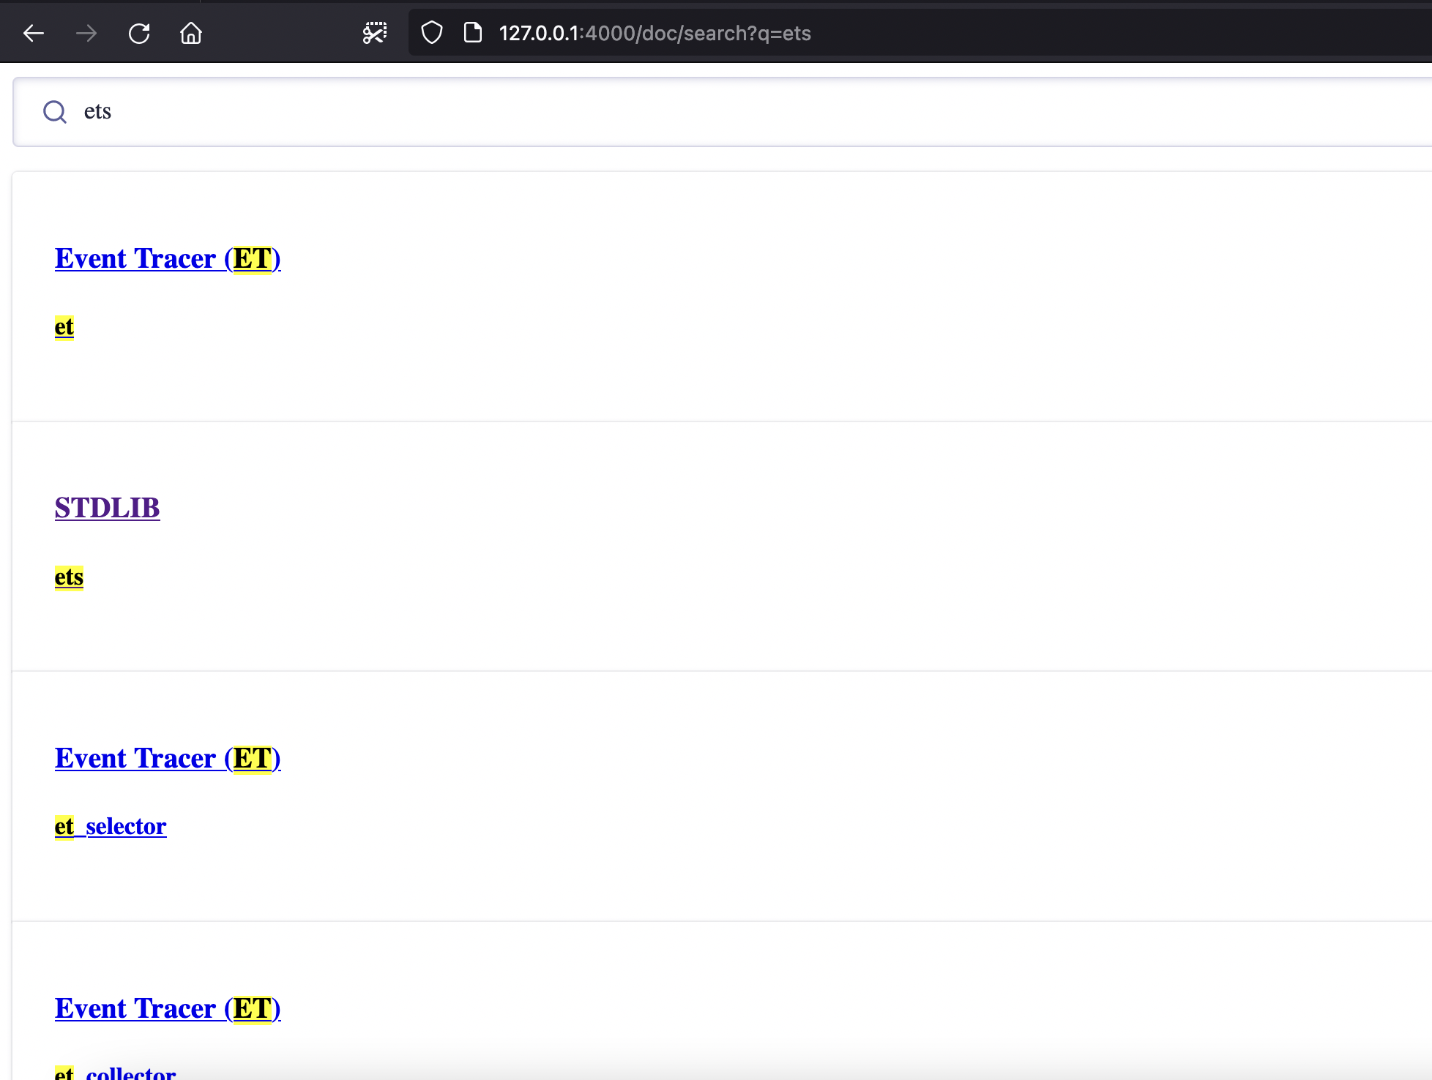
Task: Open the ets module link
Action: coord(69,577)
